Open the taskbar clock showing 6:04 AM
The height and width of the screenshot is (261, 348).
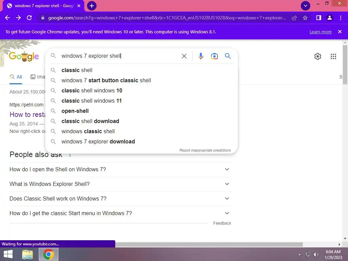[333, 255]
